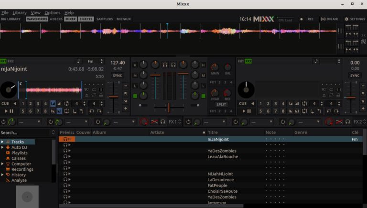367x208 pixels.
Task: Expand the Tracks tree item
Action: click(x=2, y=142)
